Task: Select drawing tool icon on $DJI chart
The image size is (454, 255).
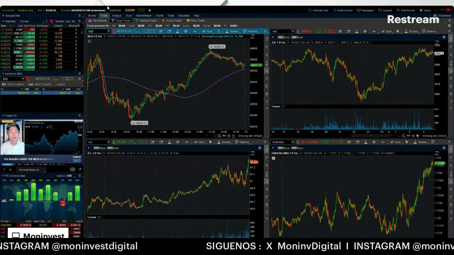Action: point(218,31)
